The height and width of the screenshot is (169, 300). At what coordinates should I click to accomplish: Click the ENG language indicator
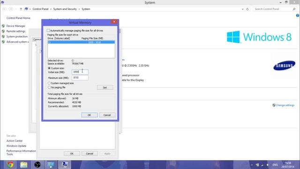tap(275, 165)
